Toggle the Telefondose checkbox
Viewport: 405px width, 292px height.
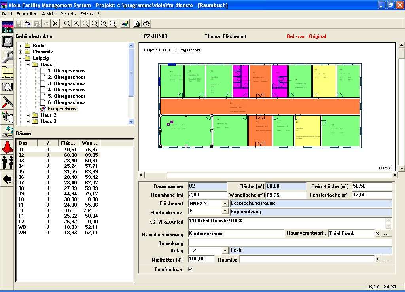[x=190, y=269]
